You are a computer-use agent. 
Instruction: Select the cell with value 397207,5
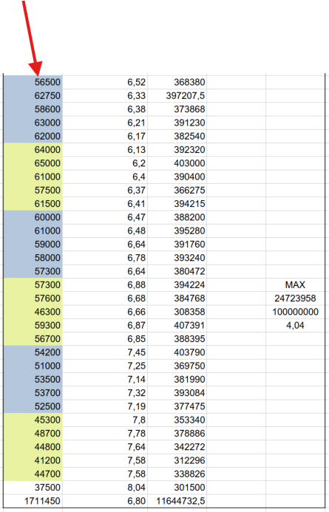(x=177, y=95)
